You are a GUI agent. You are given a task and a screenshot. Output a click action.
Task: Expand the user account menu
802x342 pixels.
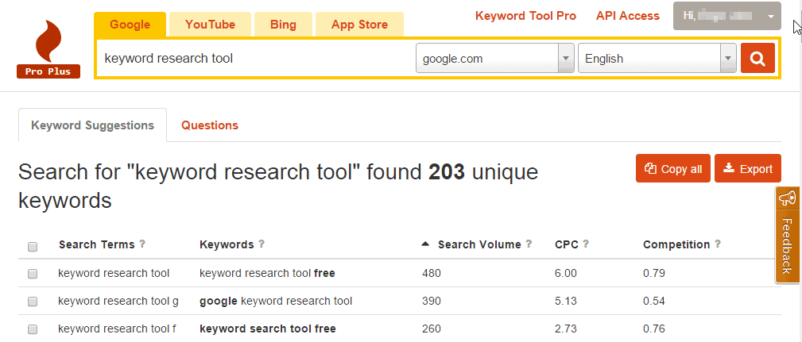click(x=726, y=16)
